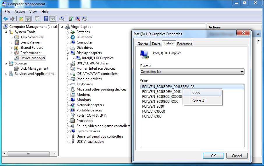Collapse the Display adapters category
The height and width of the screenshot is (166, 264).
[68, 53]
